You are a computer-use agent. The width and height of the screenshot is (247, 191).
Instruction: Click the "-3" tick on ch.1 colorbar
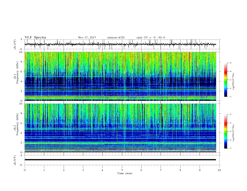tap(230, 63)
